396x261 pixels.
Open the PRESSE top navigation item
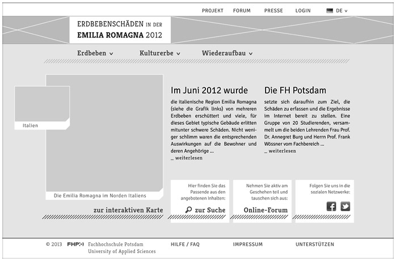click(273, 11)
